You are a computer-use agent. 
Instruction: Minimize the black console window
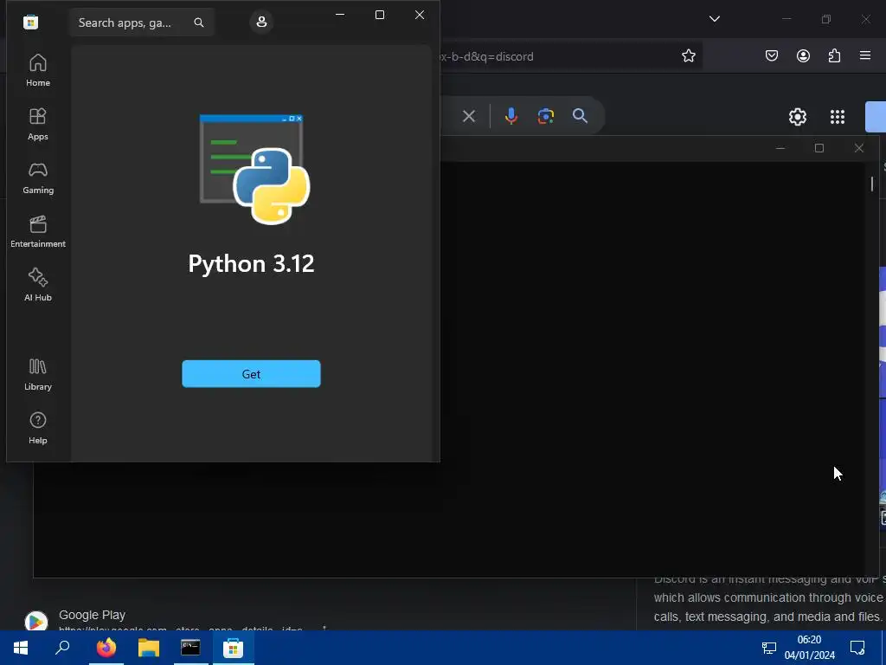[780, 148]
